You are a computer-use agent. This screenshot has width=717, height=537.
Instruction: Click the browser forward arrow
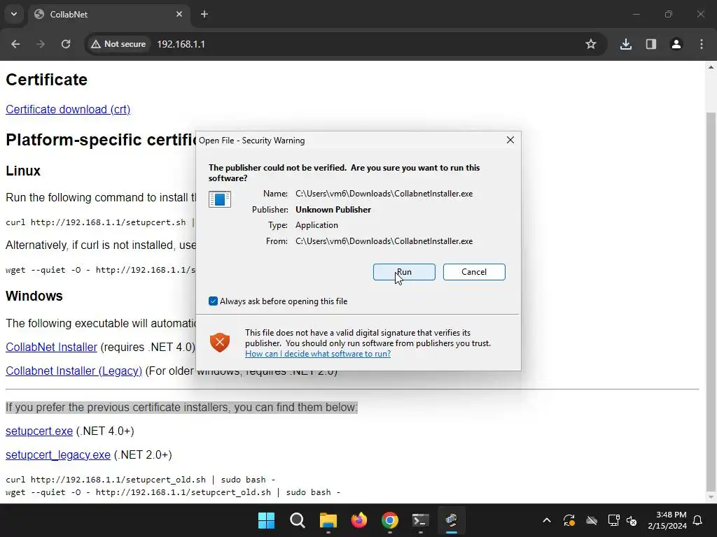[41, 44]
